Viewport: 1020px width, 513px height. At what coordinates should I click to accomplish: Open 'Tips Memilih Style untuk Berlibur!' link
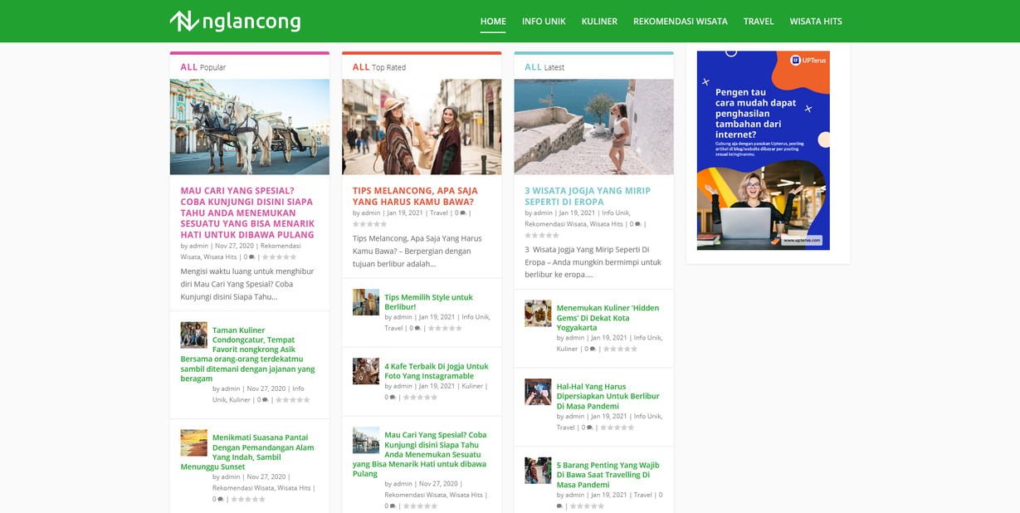coord(429,302)
